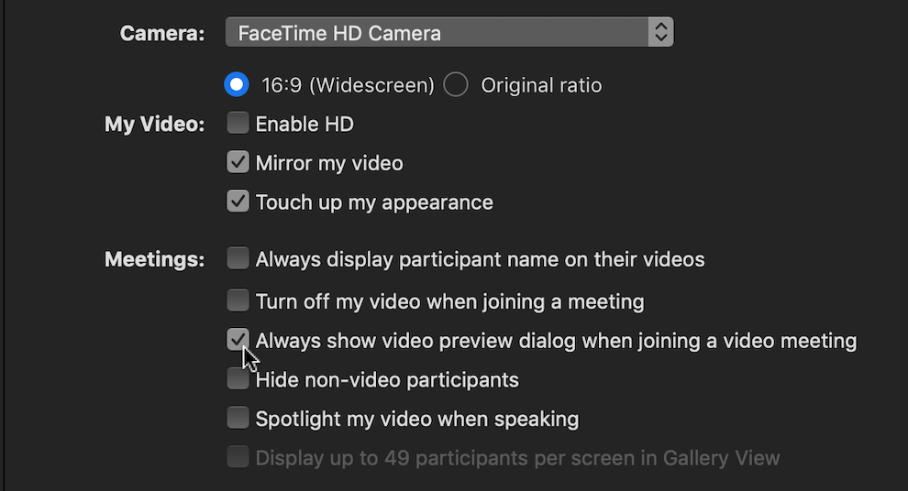Click the "Display up to 49 participants" label text
Screen dimensions: 908x491
tap(517, 458)
